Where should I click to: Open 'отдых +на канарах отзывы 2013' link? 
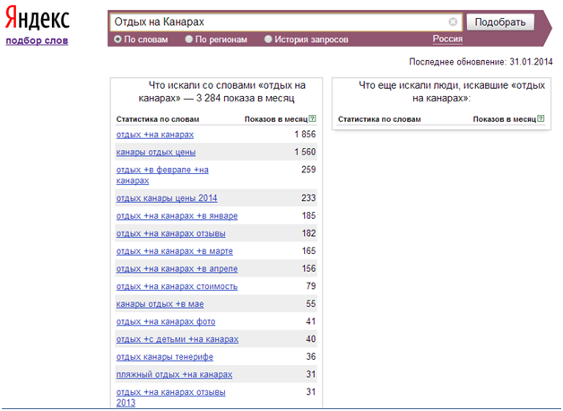tap(171, 398)
